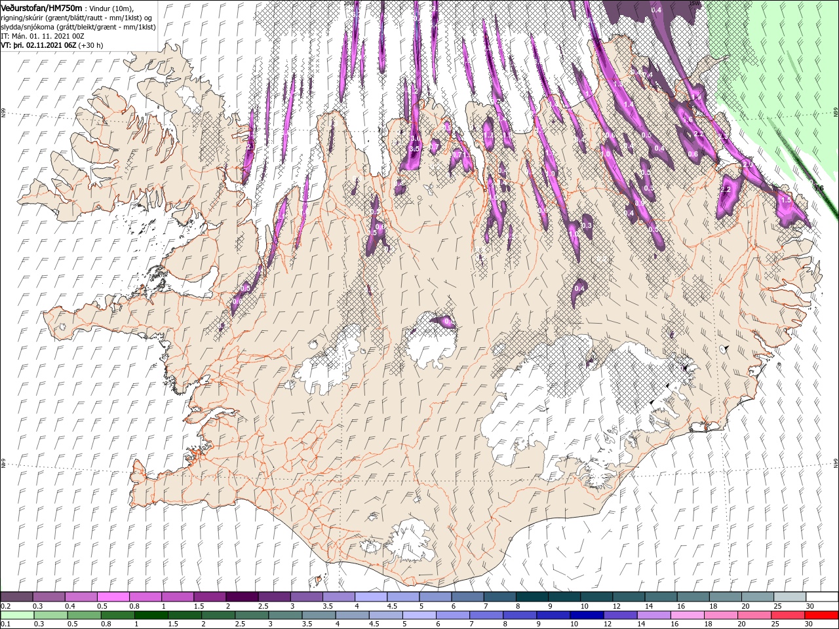Pick light gray upper swatch between 25 and 30

click(790, 597)
